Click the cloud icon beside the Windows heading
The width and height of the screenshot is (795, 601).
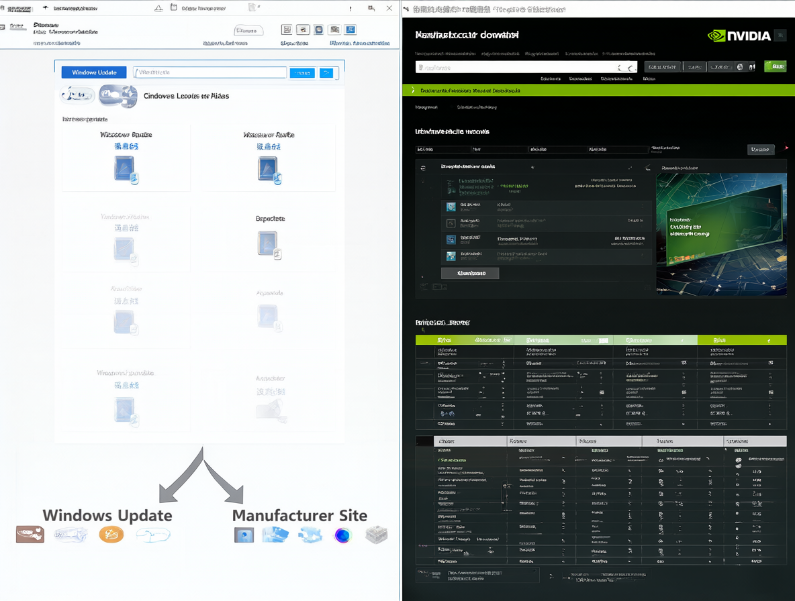(x=118, y=96)
